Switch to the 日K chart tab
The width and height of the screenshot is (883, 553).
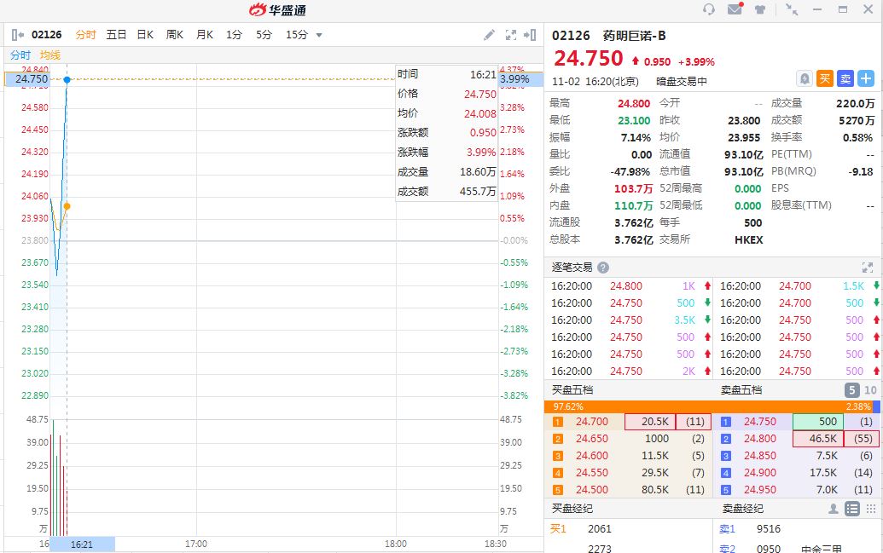(x=145, y=35)
